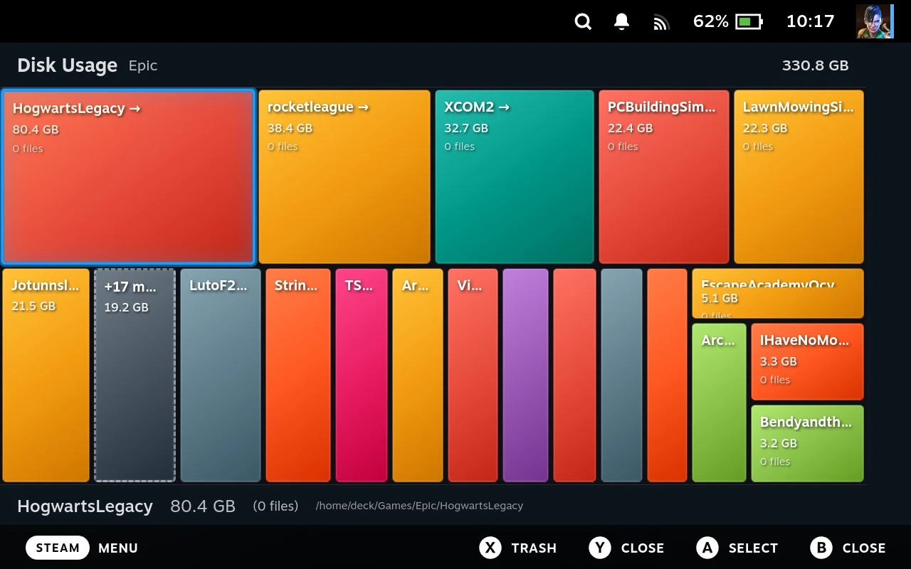Open the user avatar profile picture
911x569 pixels.
(x=873, y=21)
